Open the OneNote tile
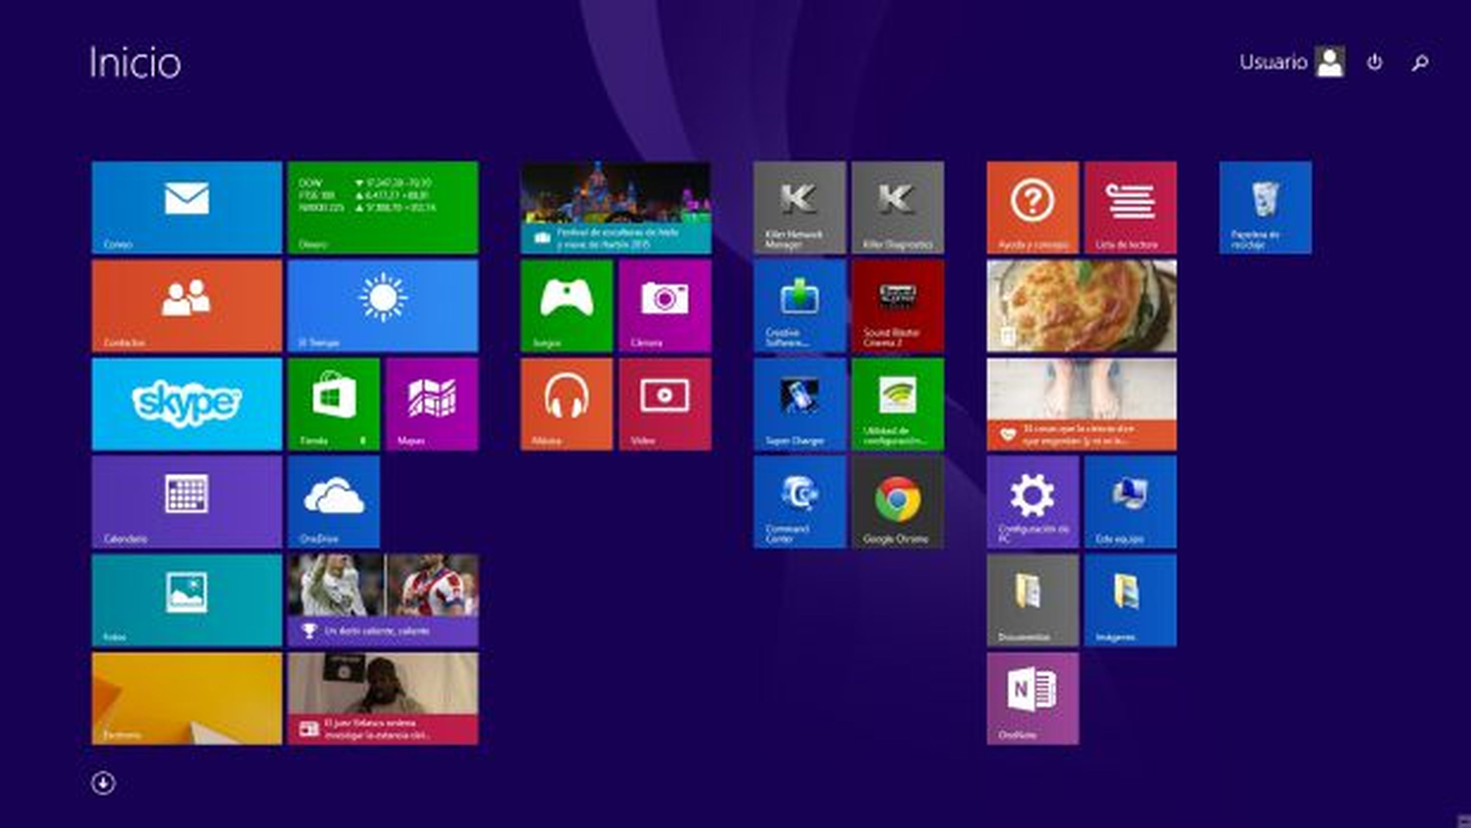The width and height of the screenshot is (1471, 828). (1032, 699)
